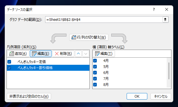178x107 pixels.
Task: Click the help question mark icon
Action: pos(154,9)
